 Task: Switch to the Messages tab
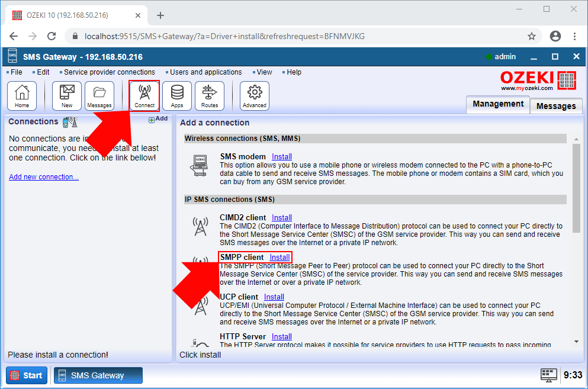pos(555,106)
